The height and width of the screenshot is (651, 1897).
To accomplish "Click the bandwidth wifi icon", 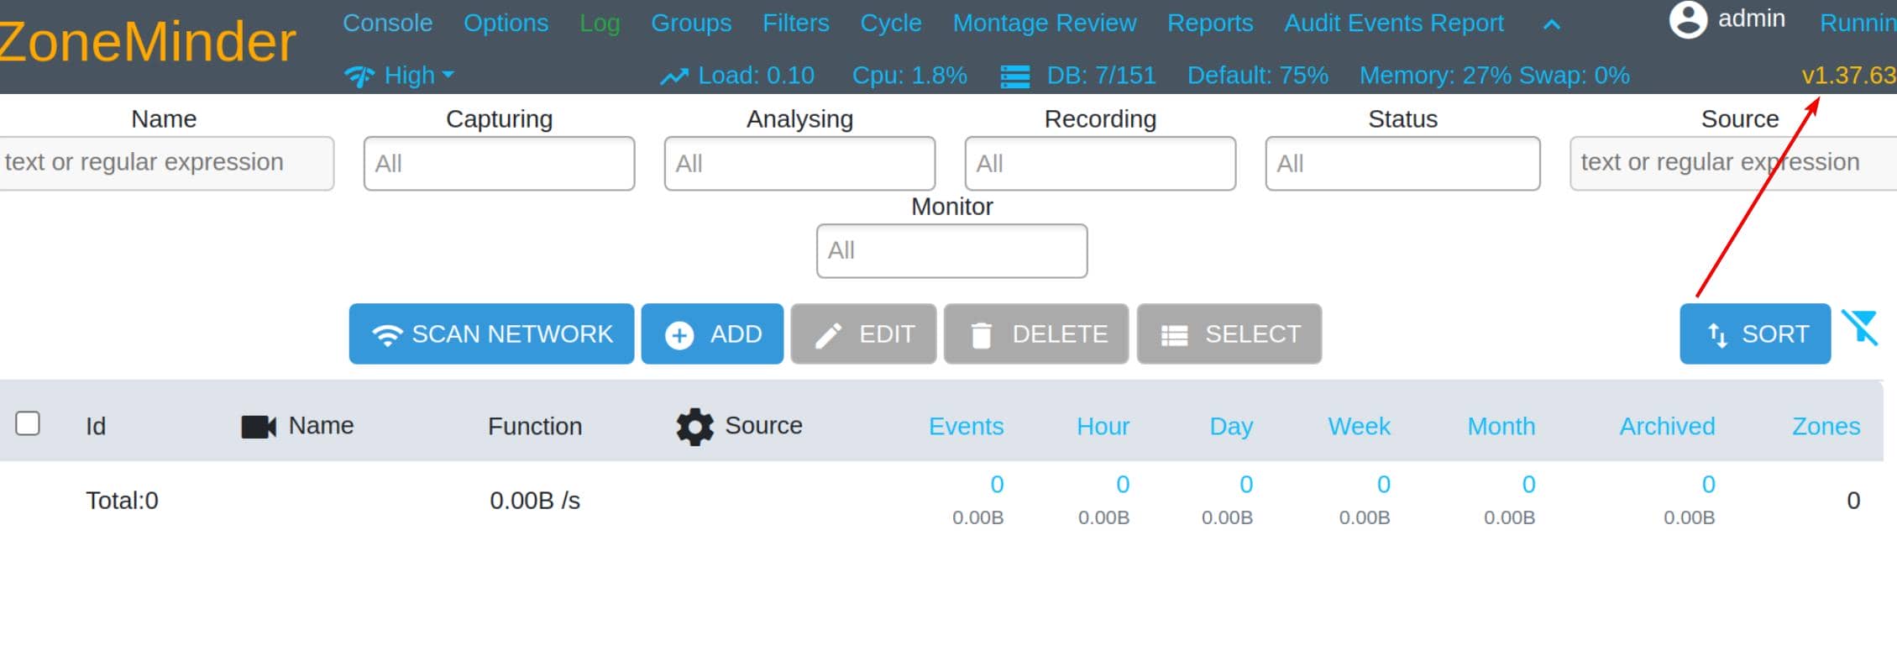I will 359,76.
